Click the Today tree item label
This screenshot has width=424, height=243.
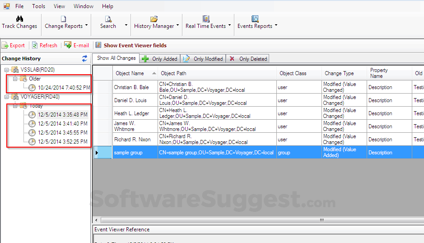click(x=36, y=106)
